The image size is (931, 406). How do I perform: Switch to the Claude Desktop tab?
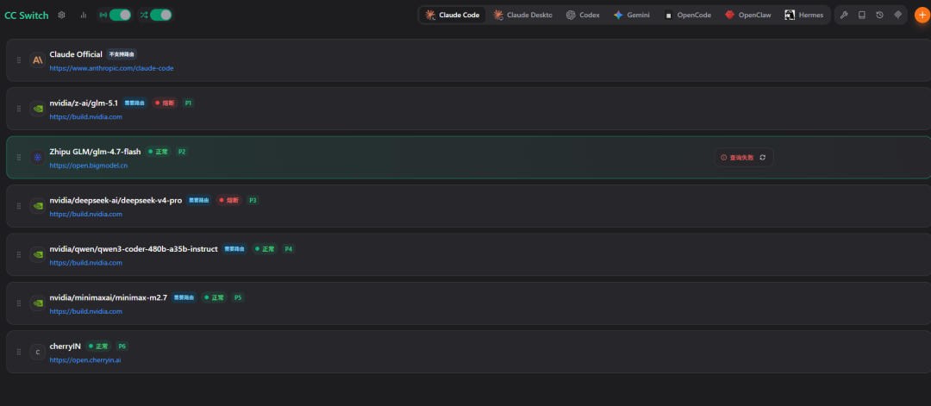click(x=522, y=15)
